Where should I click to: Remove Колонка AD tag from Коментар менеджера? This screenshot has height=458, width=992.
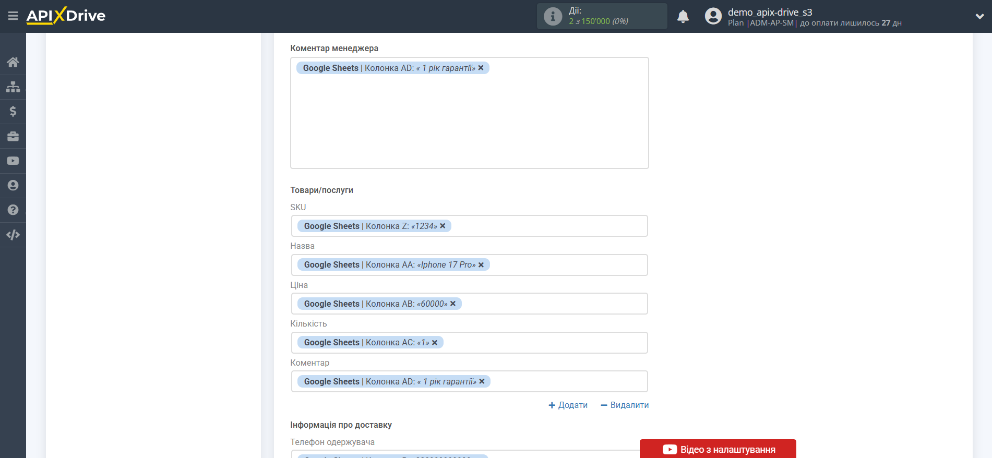tap(481, 68)
